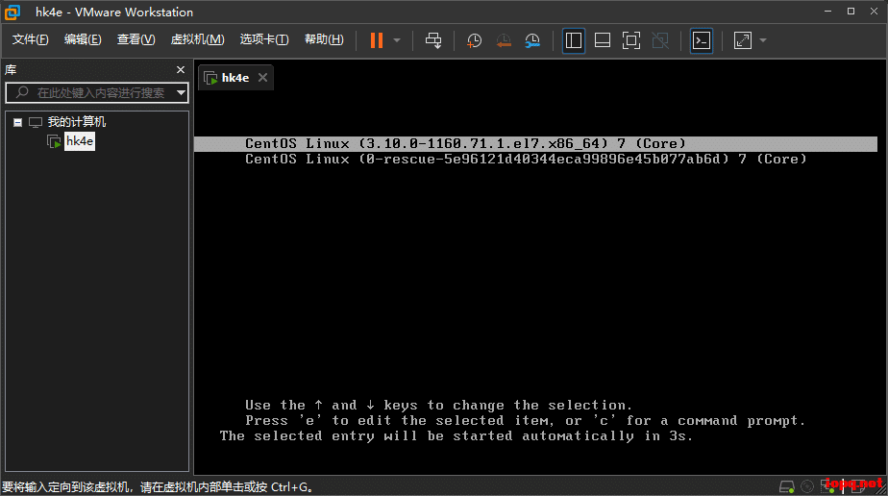The image size is (888, 496).
Task: Click the stretch guest display icon
Action: click(x=743, y=40)
